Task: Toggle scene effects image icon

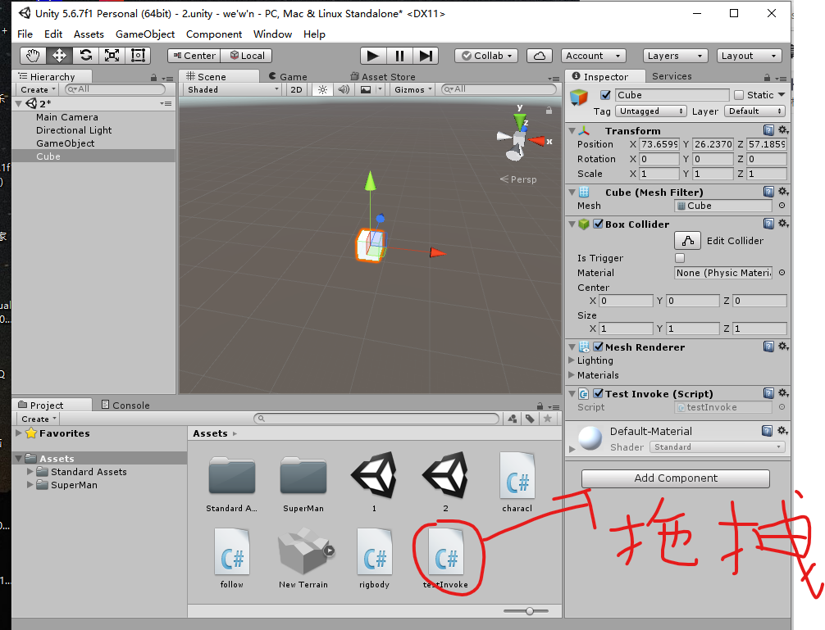Action: coord(366,90)
